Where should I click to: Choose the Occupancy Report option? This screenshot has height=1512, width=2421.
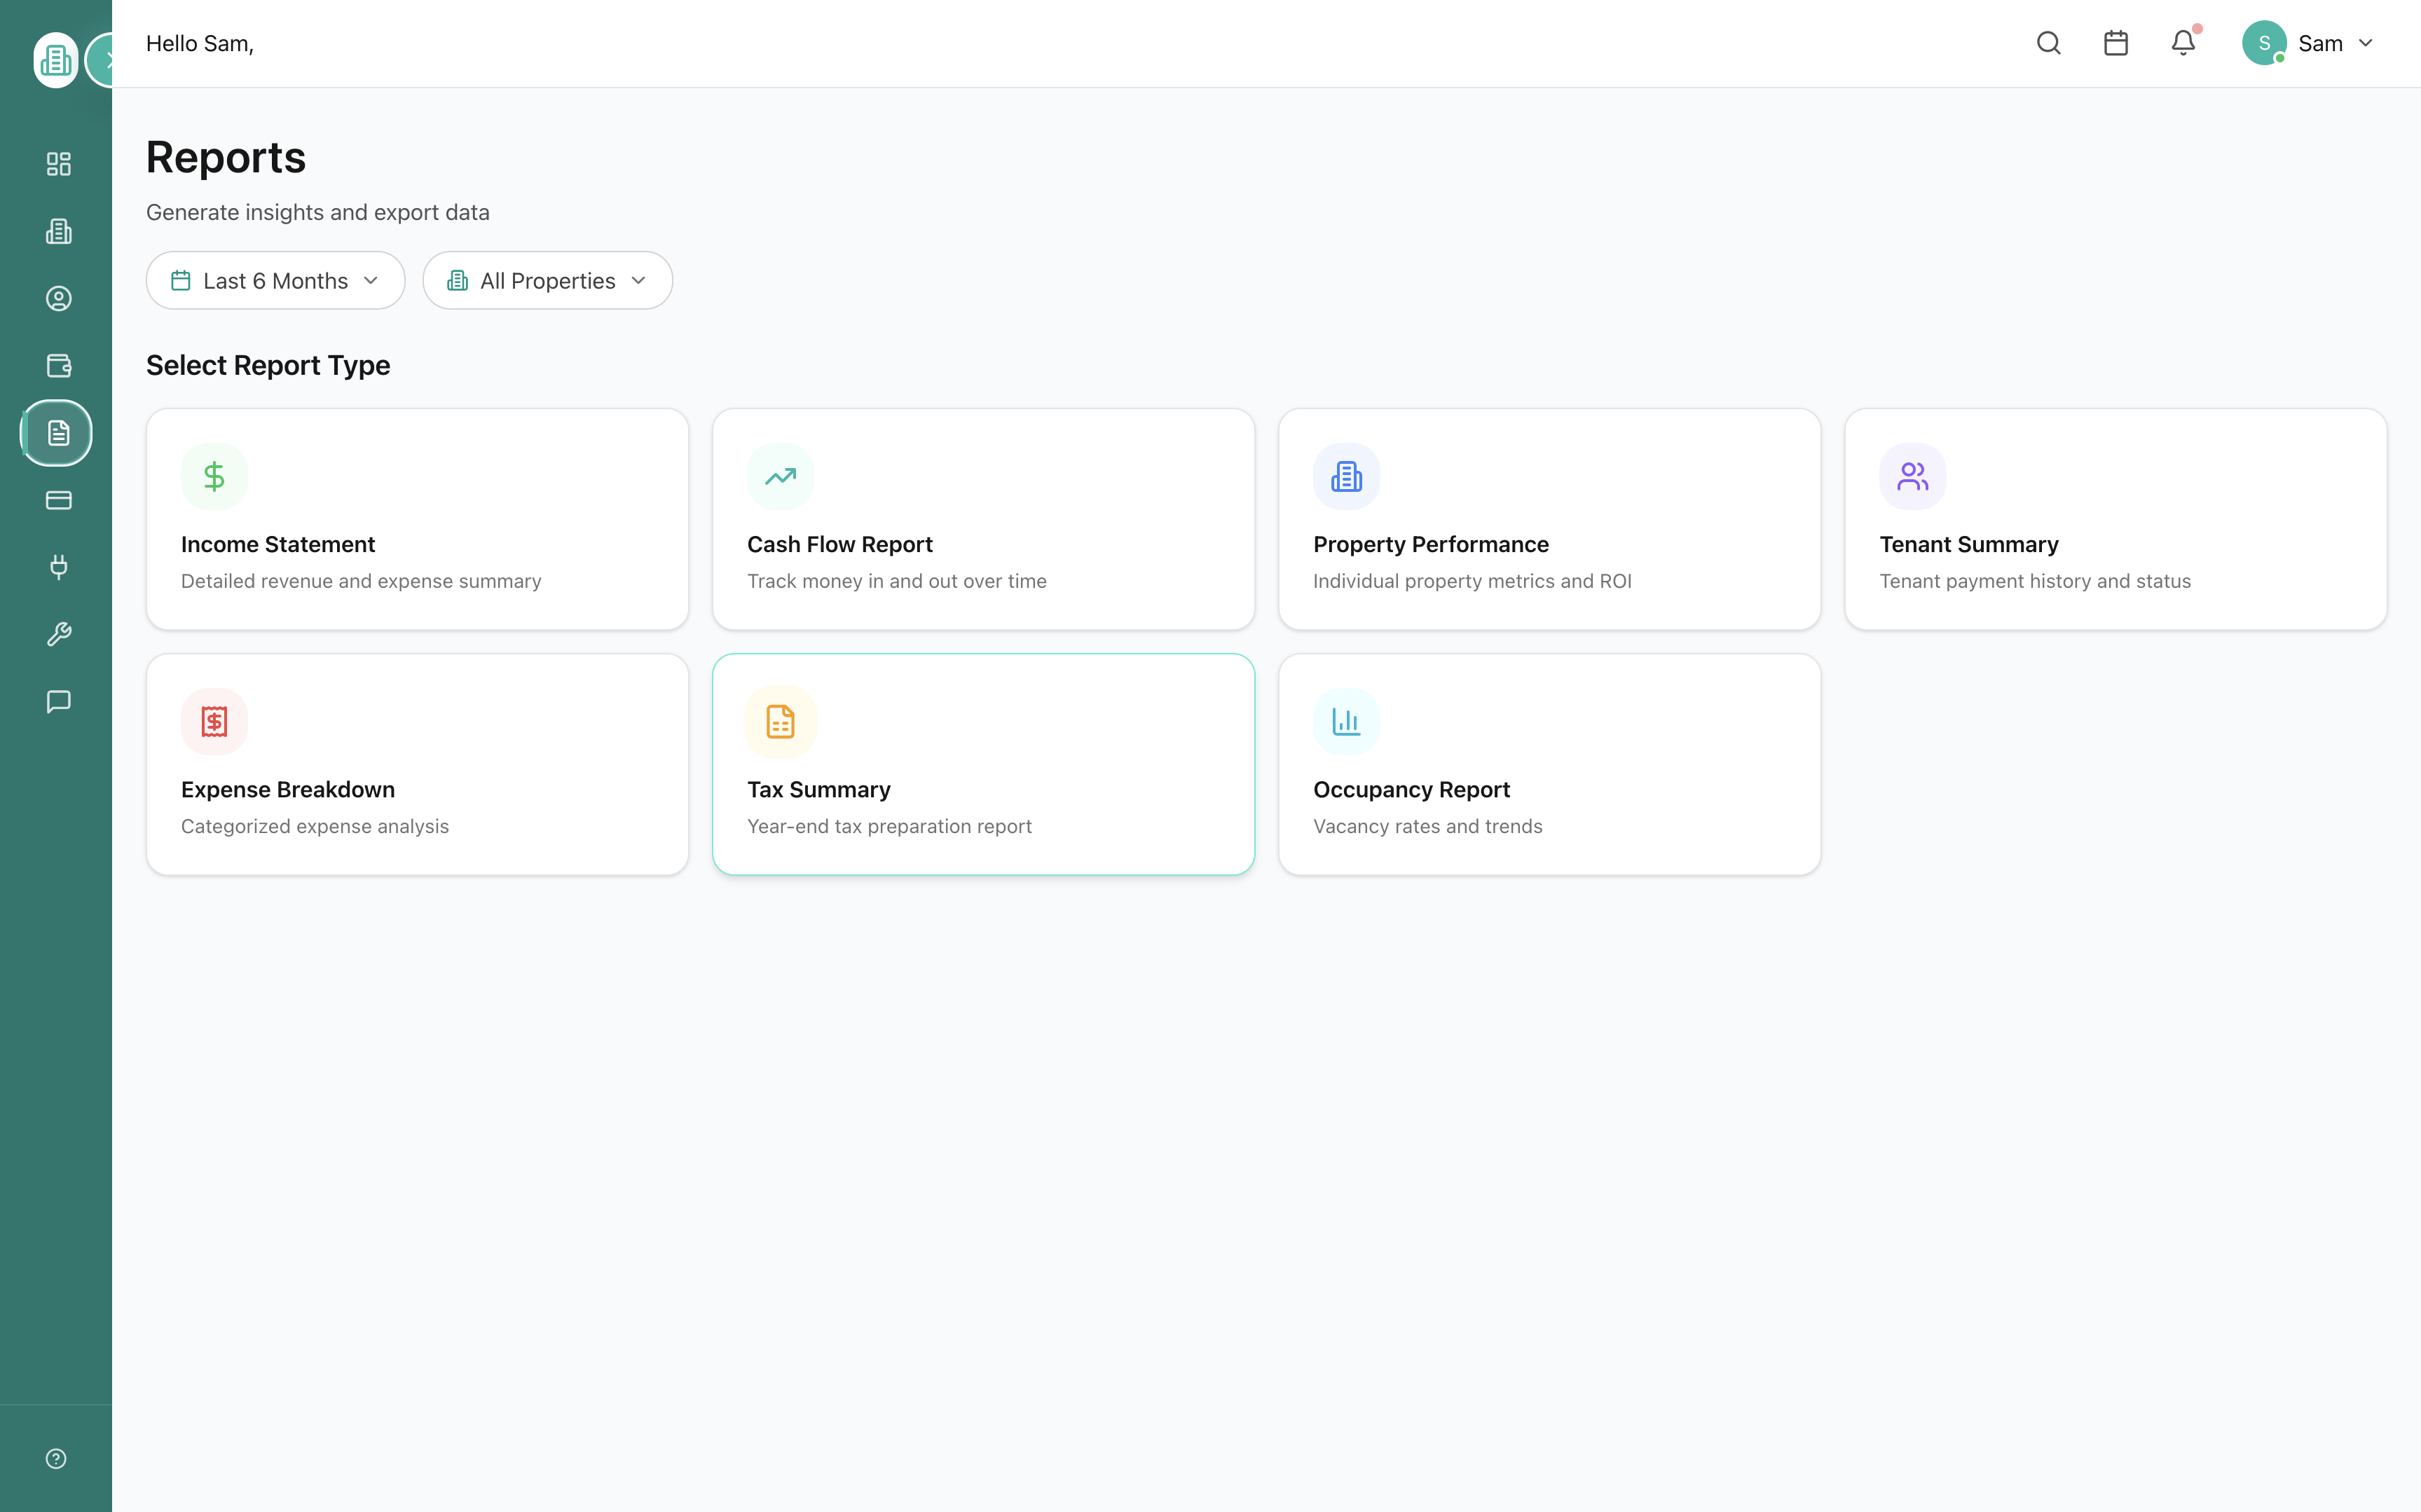pos(1549,763)
